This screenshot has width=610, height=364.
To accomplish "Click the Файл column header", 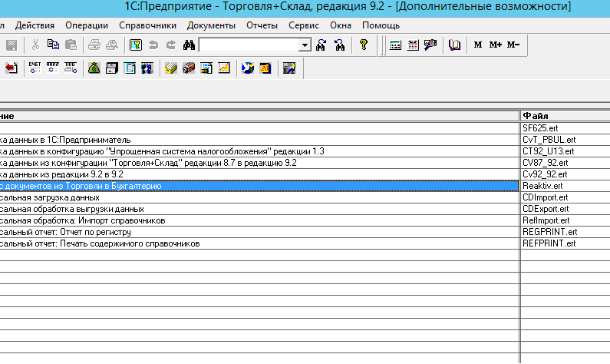I will click(x=565, y=116).
